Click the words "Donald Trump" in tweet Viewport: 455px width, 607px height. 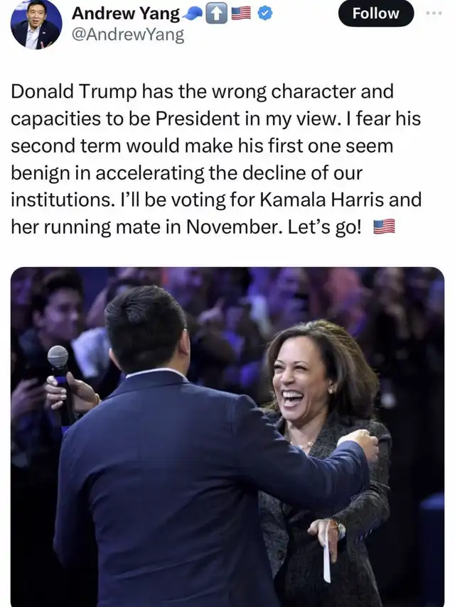point(74,92)
